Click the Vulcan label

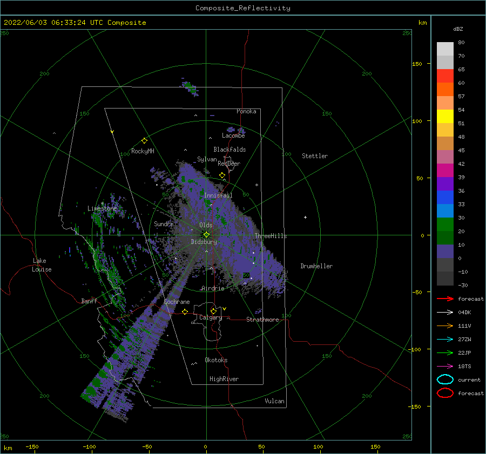(274, 401)
